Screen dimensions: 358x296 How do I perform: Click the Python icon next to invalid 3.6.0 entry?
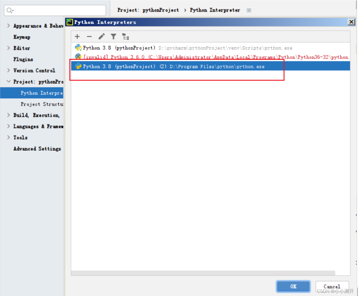click(78, 57)
